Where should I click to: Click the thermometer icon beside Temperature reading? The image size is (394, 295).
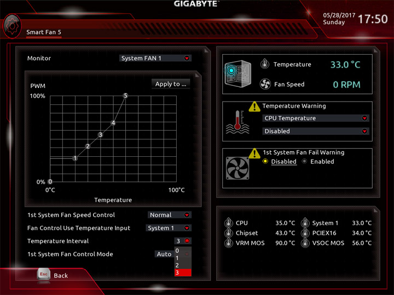click(x=265, y=64)
